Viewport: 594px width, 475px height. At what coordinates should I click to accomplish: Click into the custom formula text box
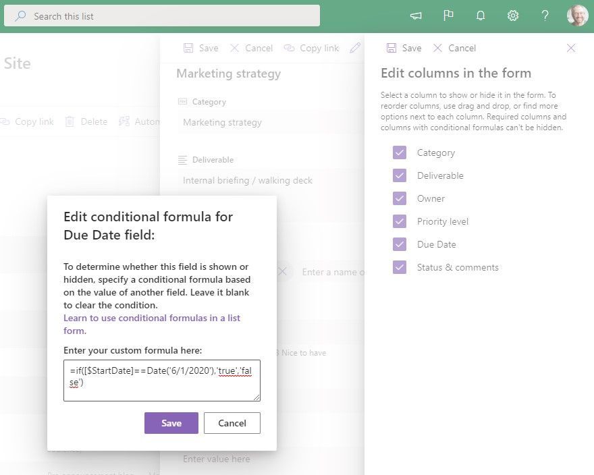162,381
